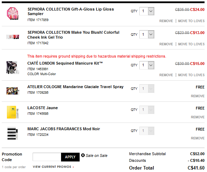
Task: Remove the Mod Noir free sample
Action: pos(198,138)
